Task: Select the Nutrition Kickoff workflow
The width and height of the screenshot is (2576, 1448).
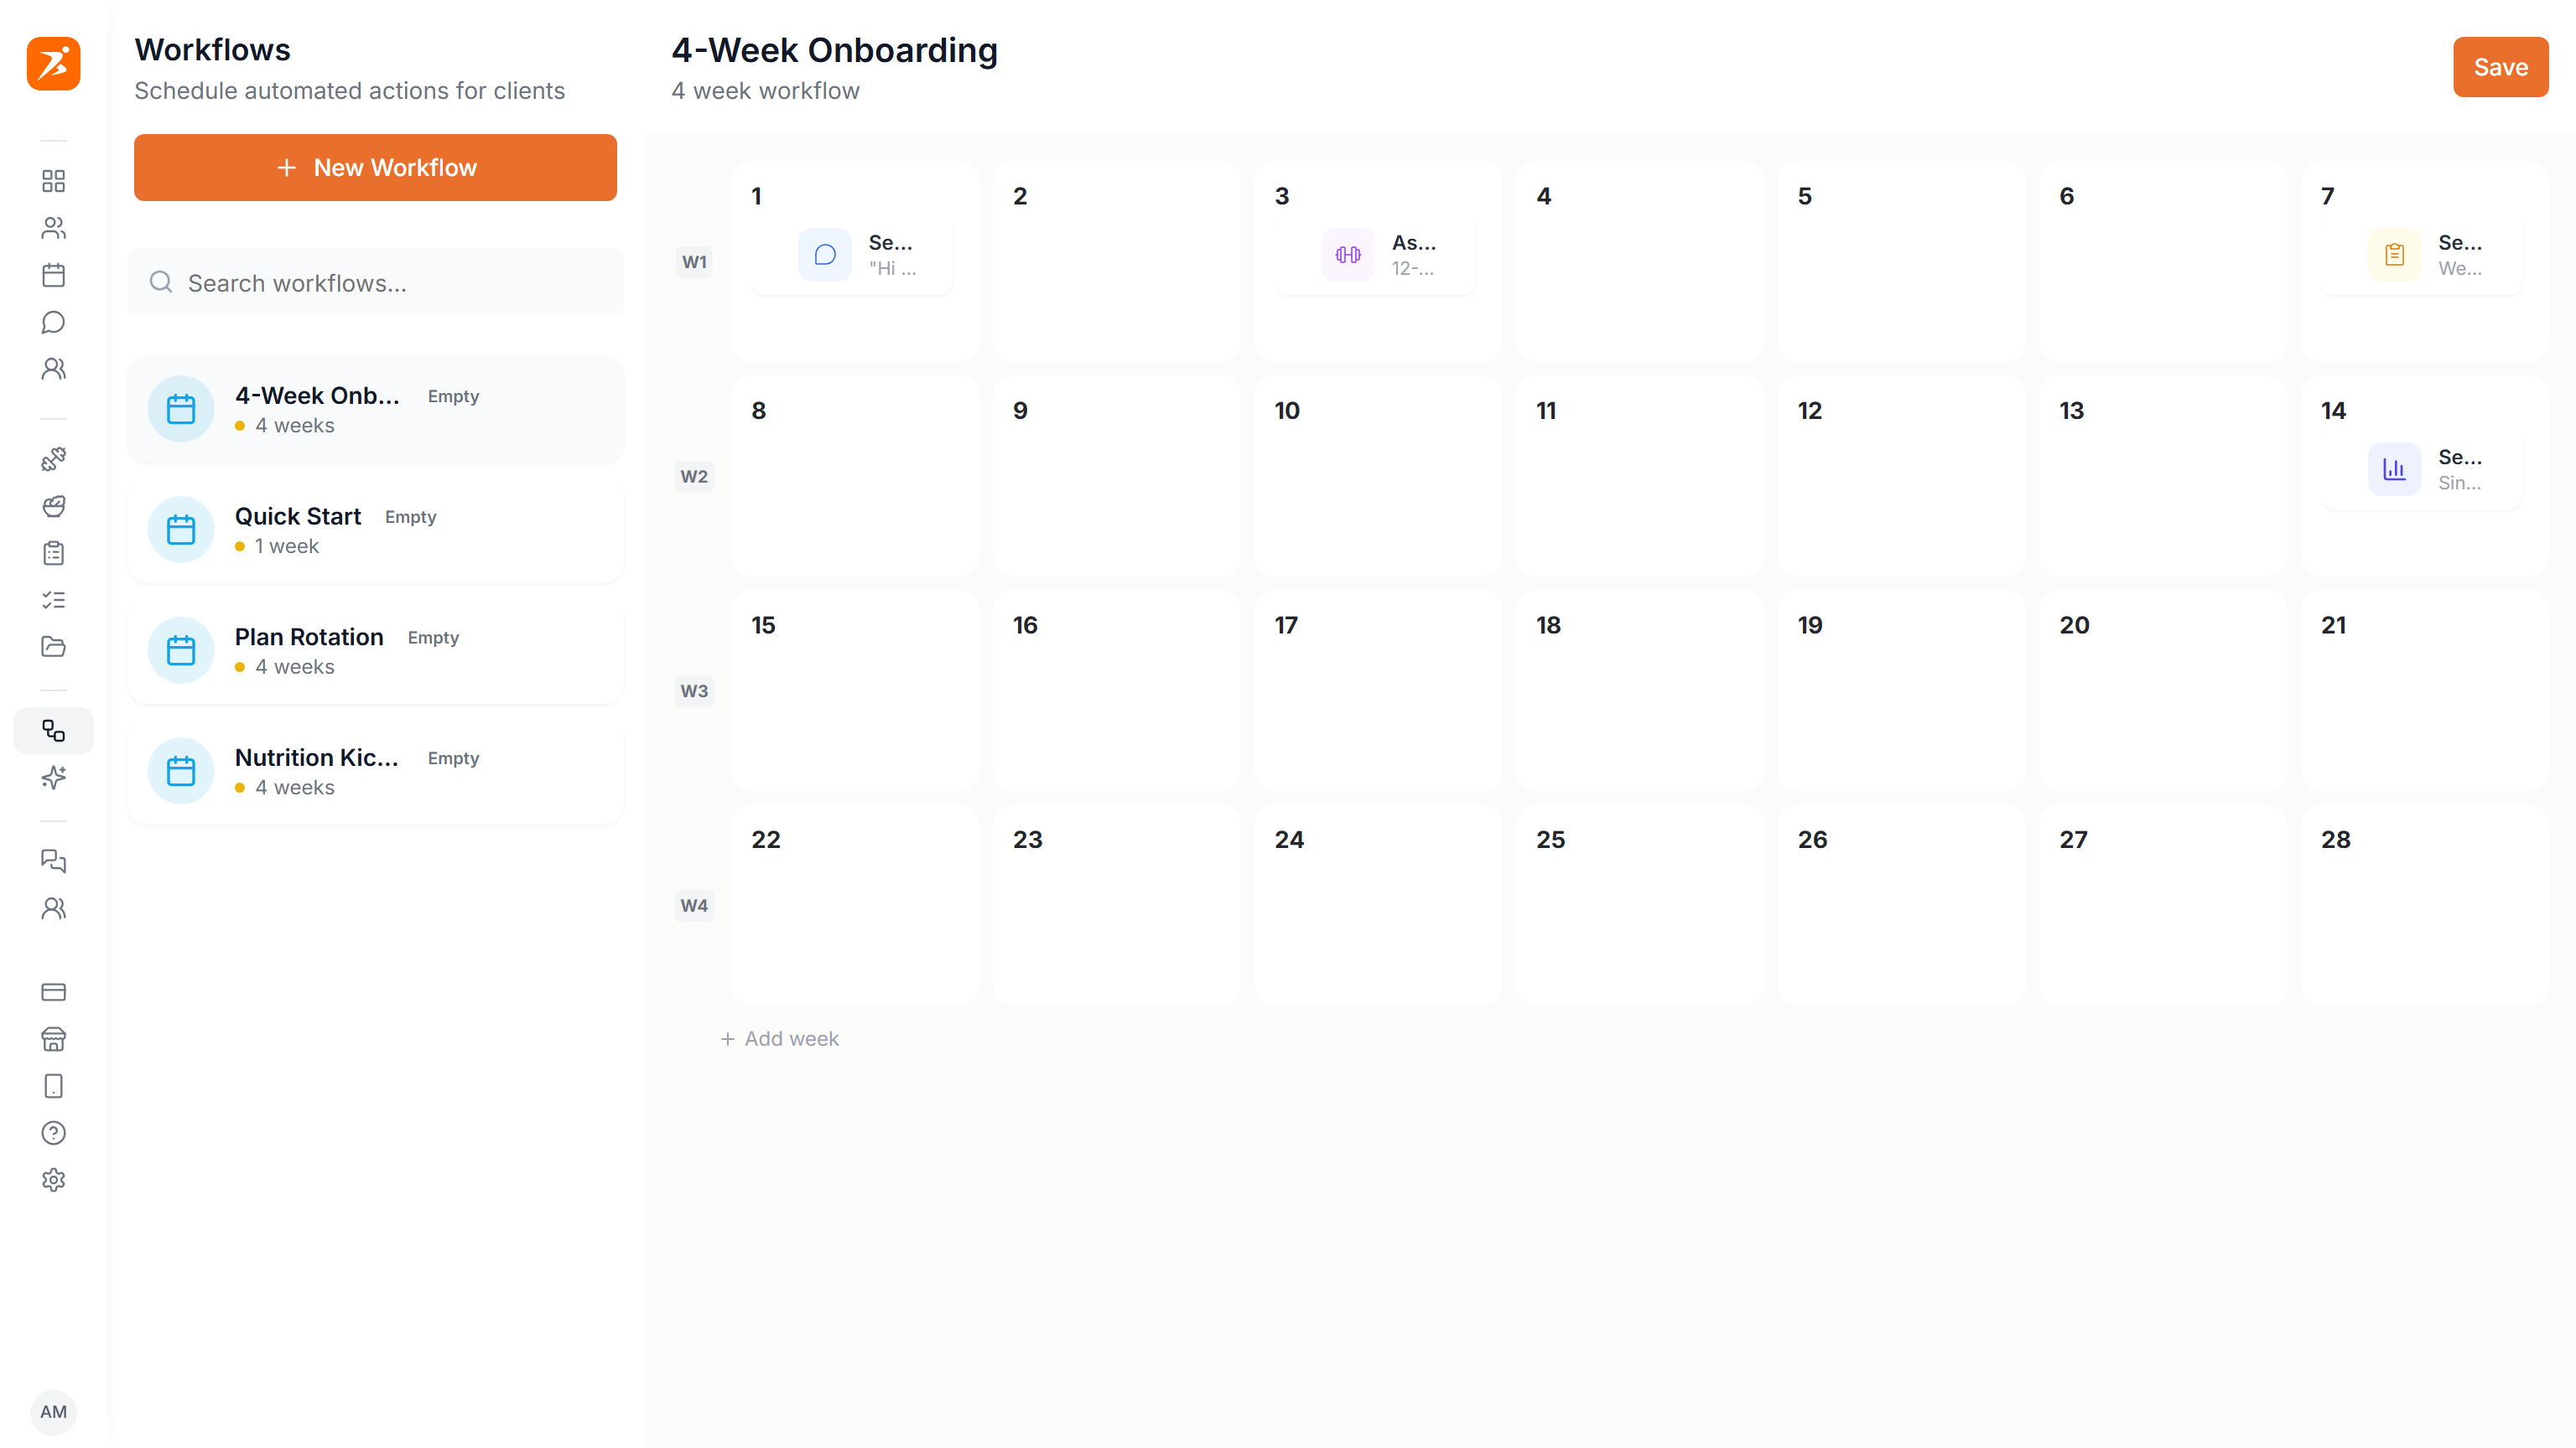Action: coord(375,773)
